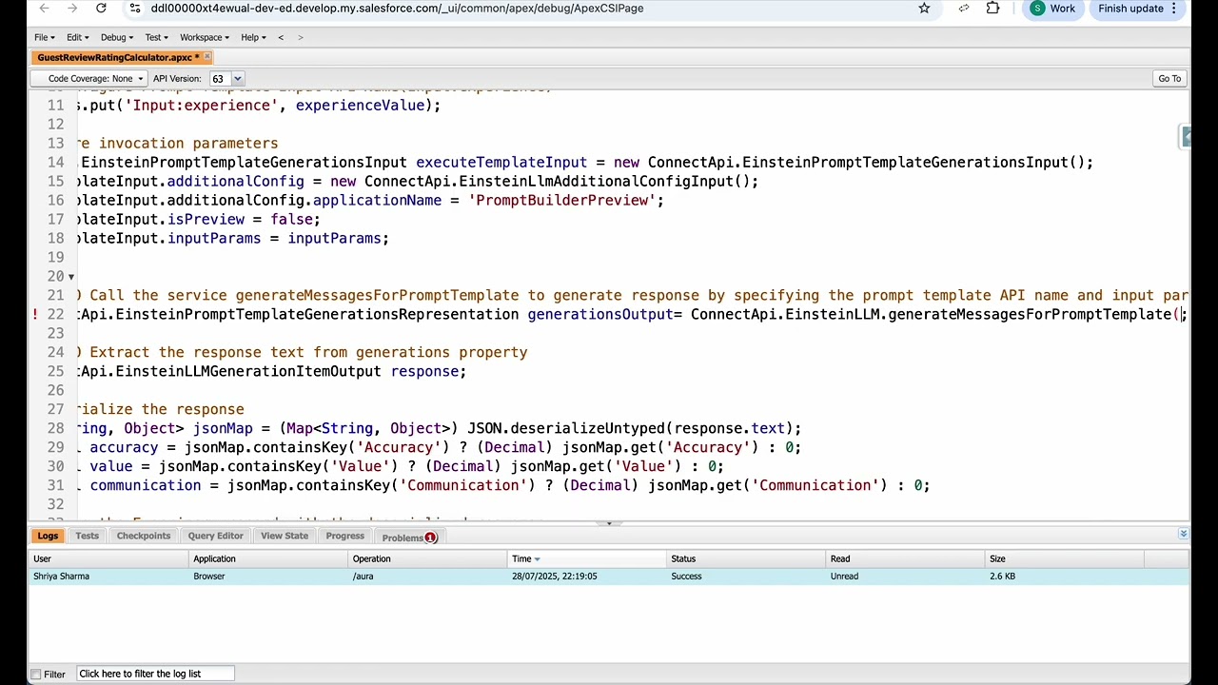
Task: Open the Help menu
Action: [253, 37]
